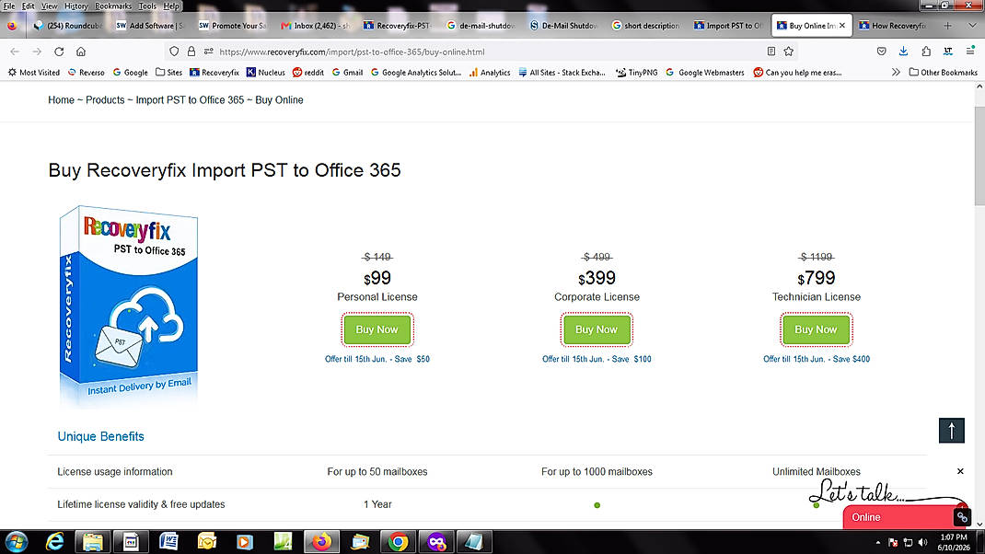Screen dimensions: 985x554
Task: Open the History menu
Action: pos(76,6)
